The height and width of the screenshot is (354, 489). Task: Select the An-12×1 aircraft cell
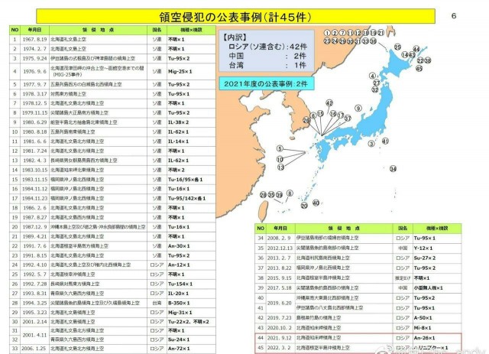(x=191, y=265)
